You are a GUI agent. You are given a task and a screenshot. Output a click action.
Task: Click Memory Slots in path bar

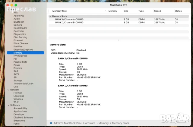pyautogui.click(x=120, y=123)
